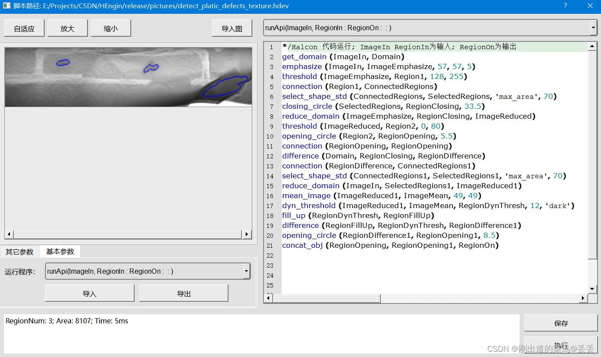Switch to the 其它参数 tab

pyautogui.click(x=19, y=251)
